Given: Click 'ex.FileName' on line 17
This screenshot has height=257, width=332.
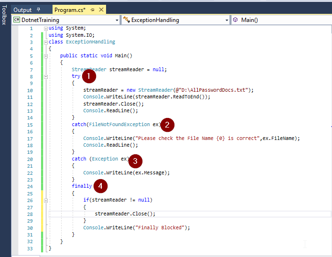Looking at the screenshot, I should pos(278,138).
